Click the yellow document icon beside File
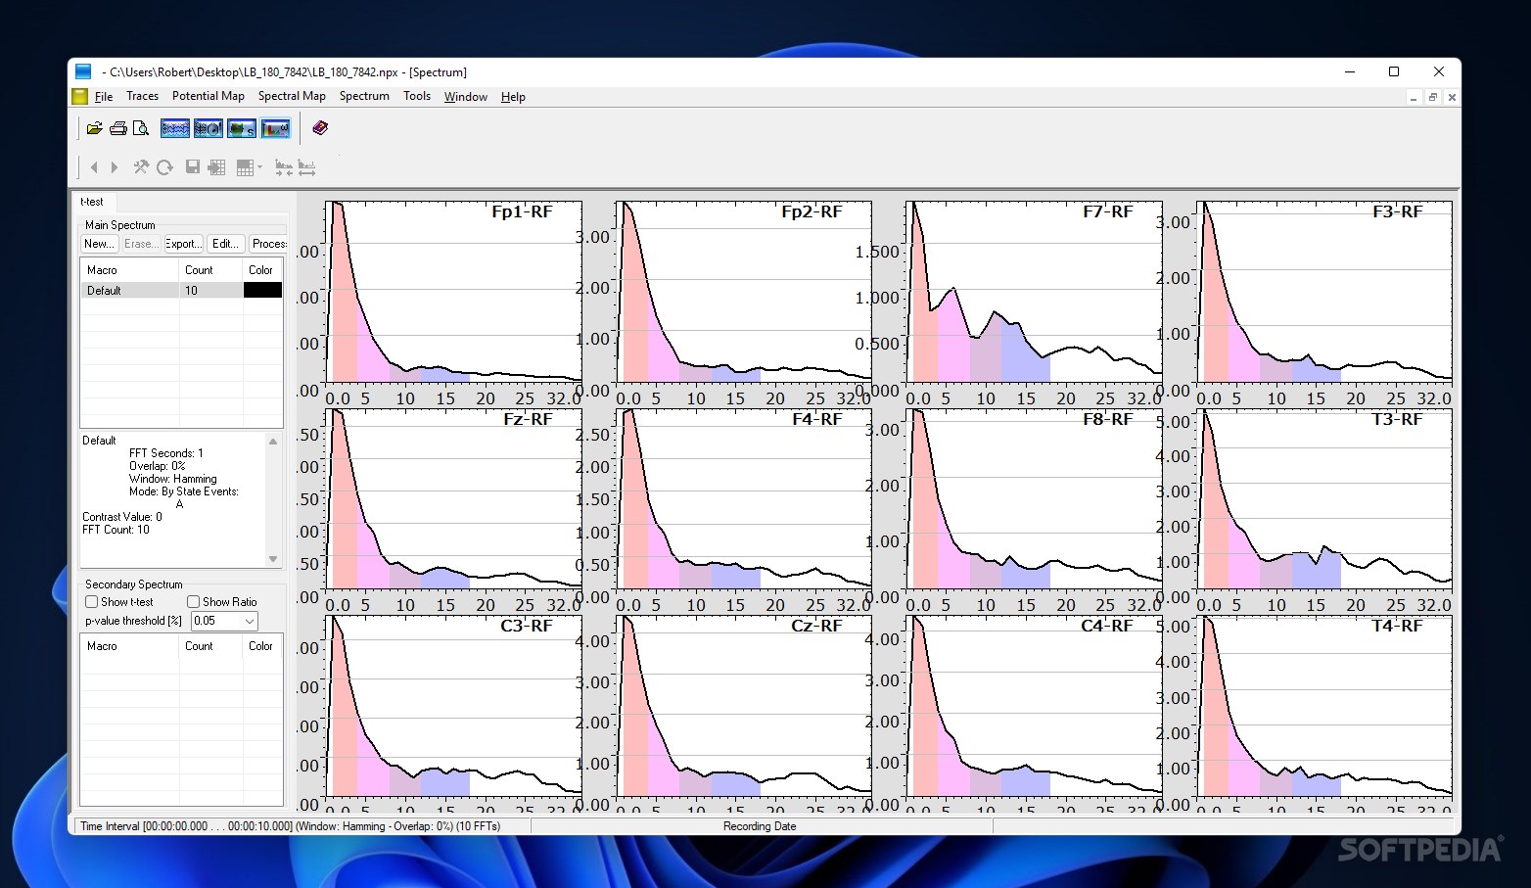This screenshot has width=1531, height=888. click(79, 96)
